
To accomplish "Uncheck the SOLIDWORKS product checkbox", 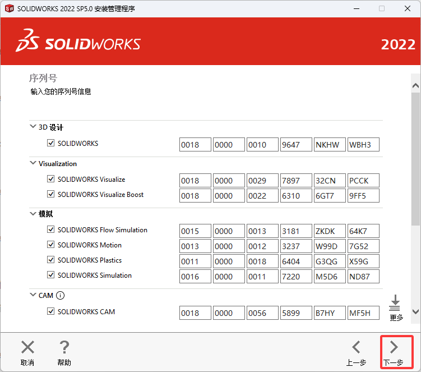I will [x=51, y=143].
